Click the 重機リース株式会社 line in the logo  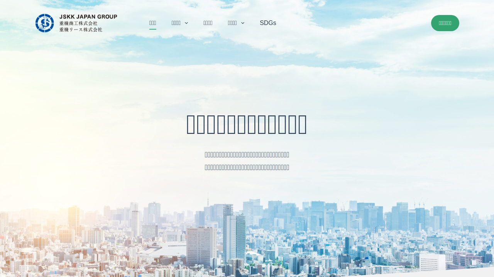click(x=81, y=30)
